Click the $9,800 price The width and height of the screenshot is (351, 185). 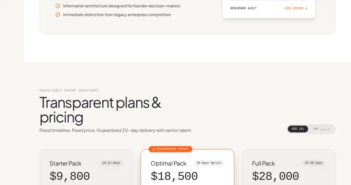(69, 176)
